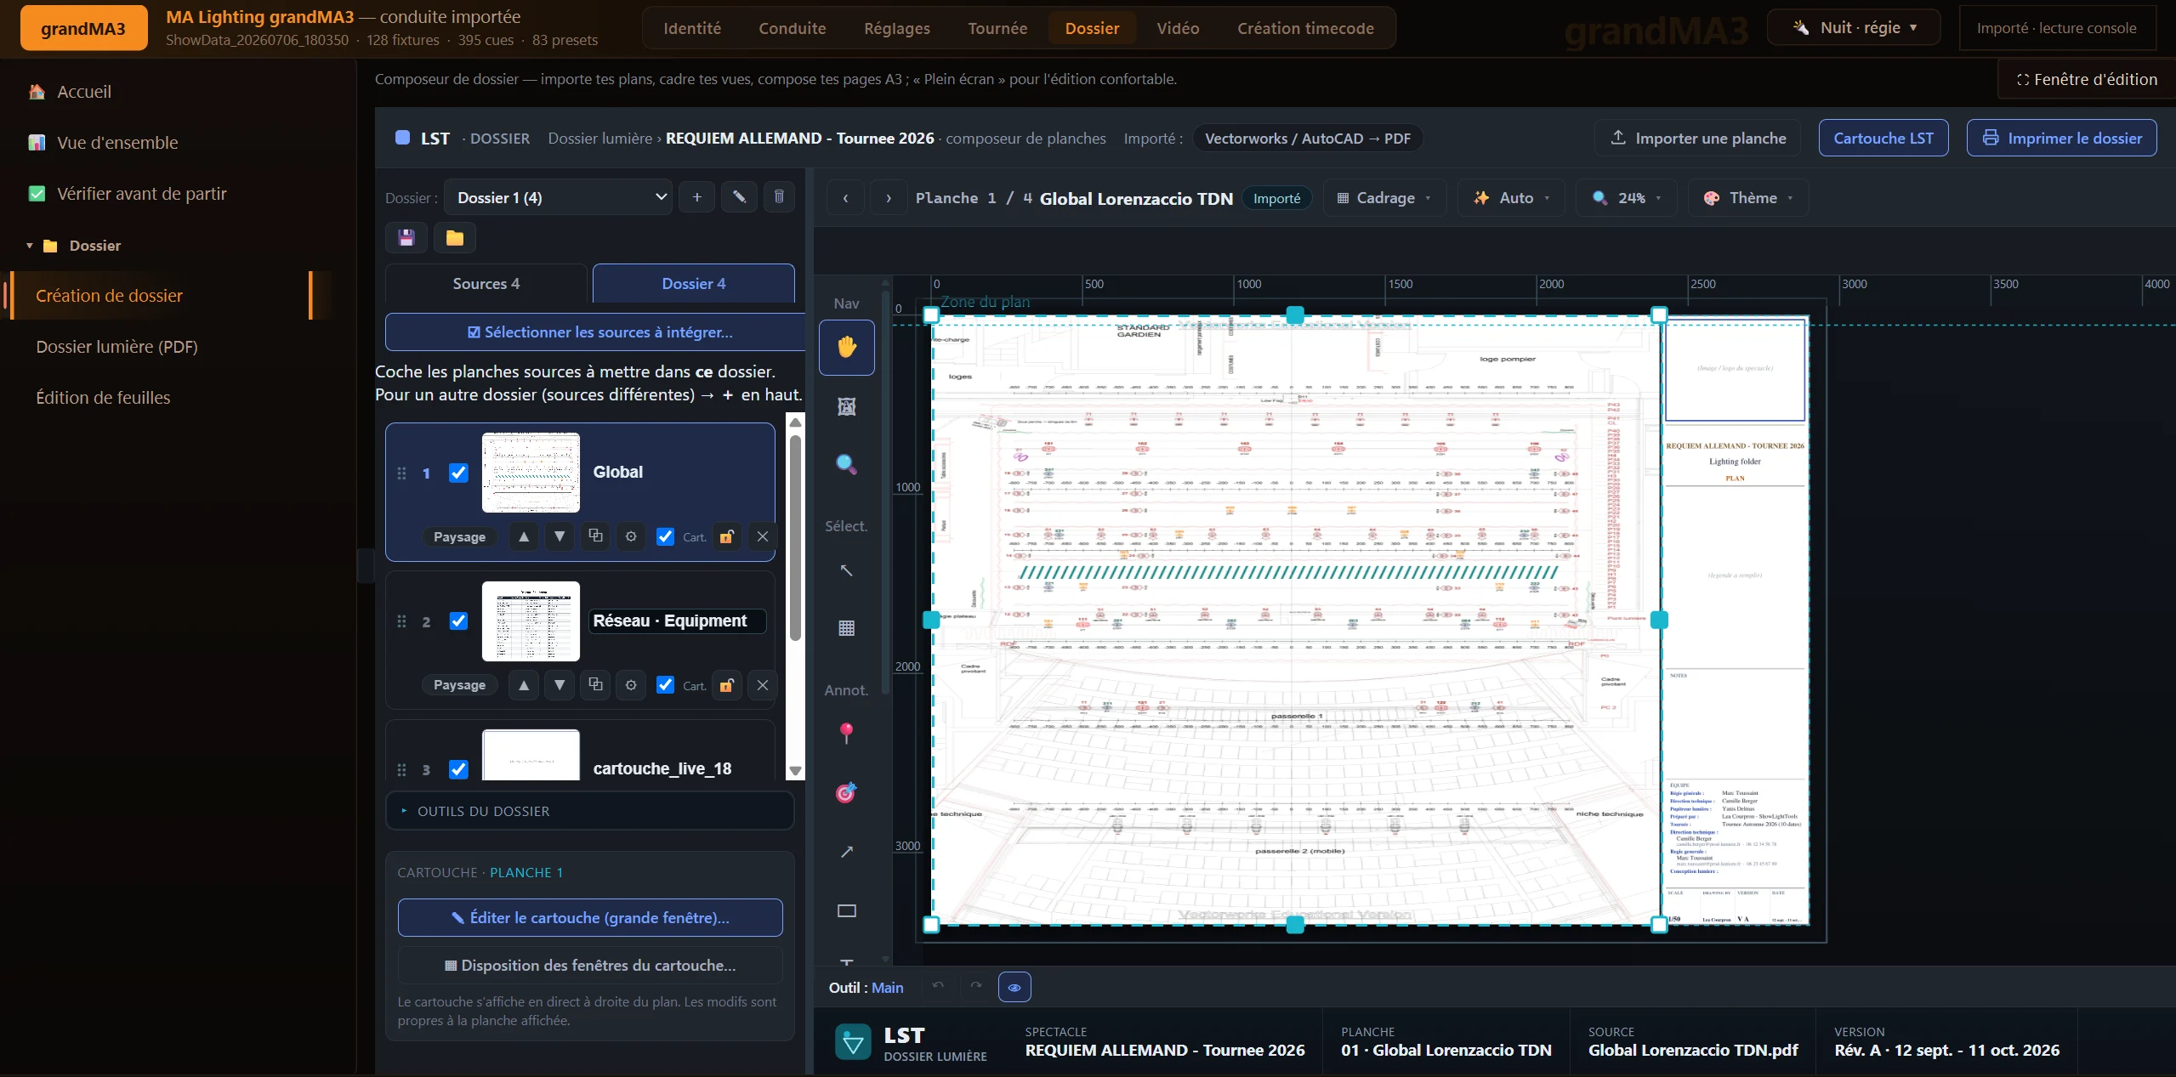Select the pushpin annotation tool

[x=846, y=734]
